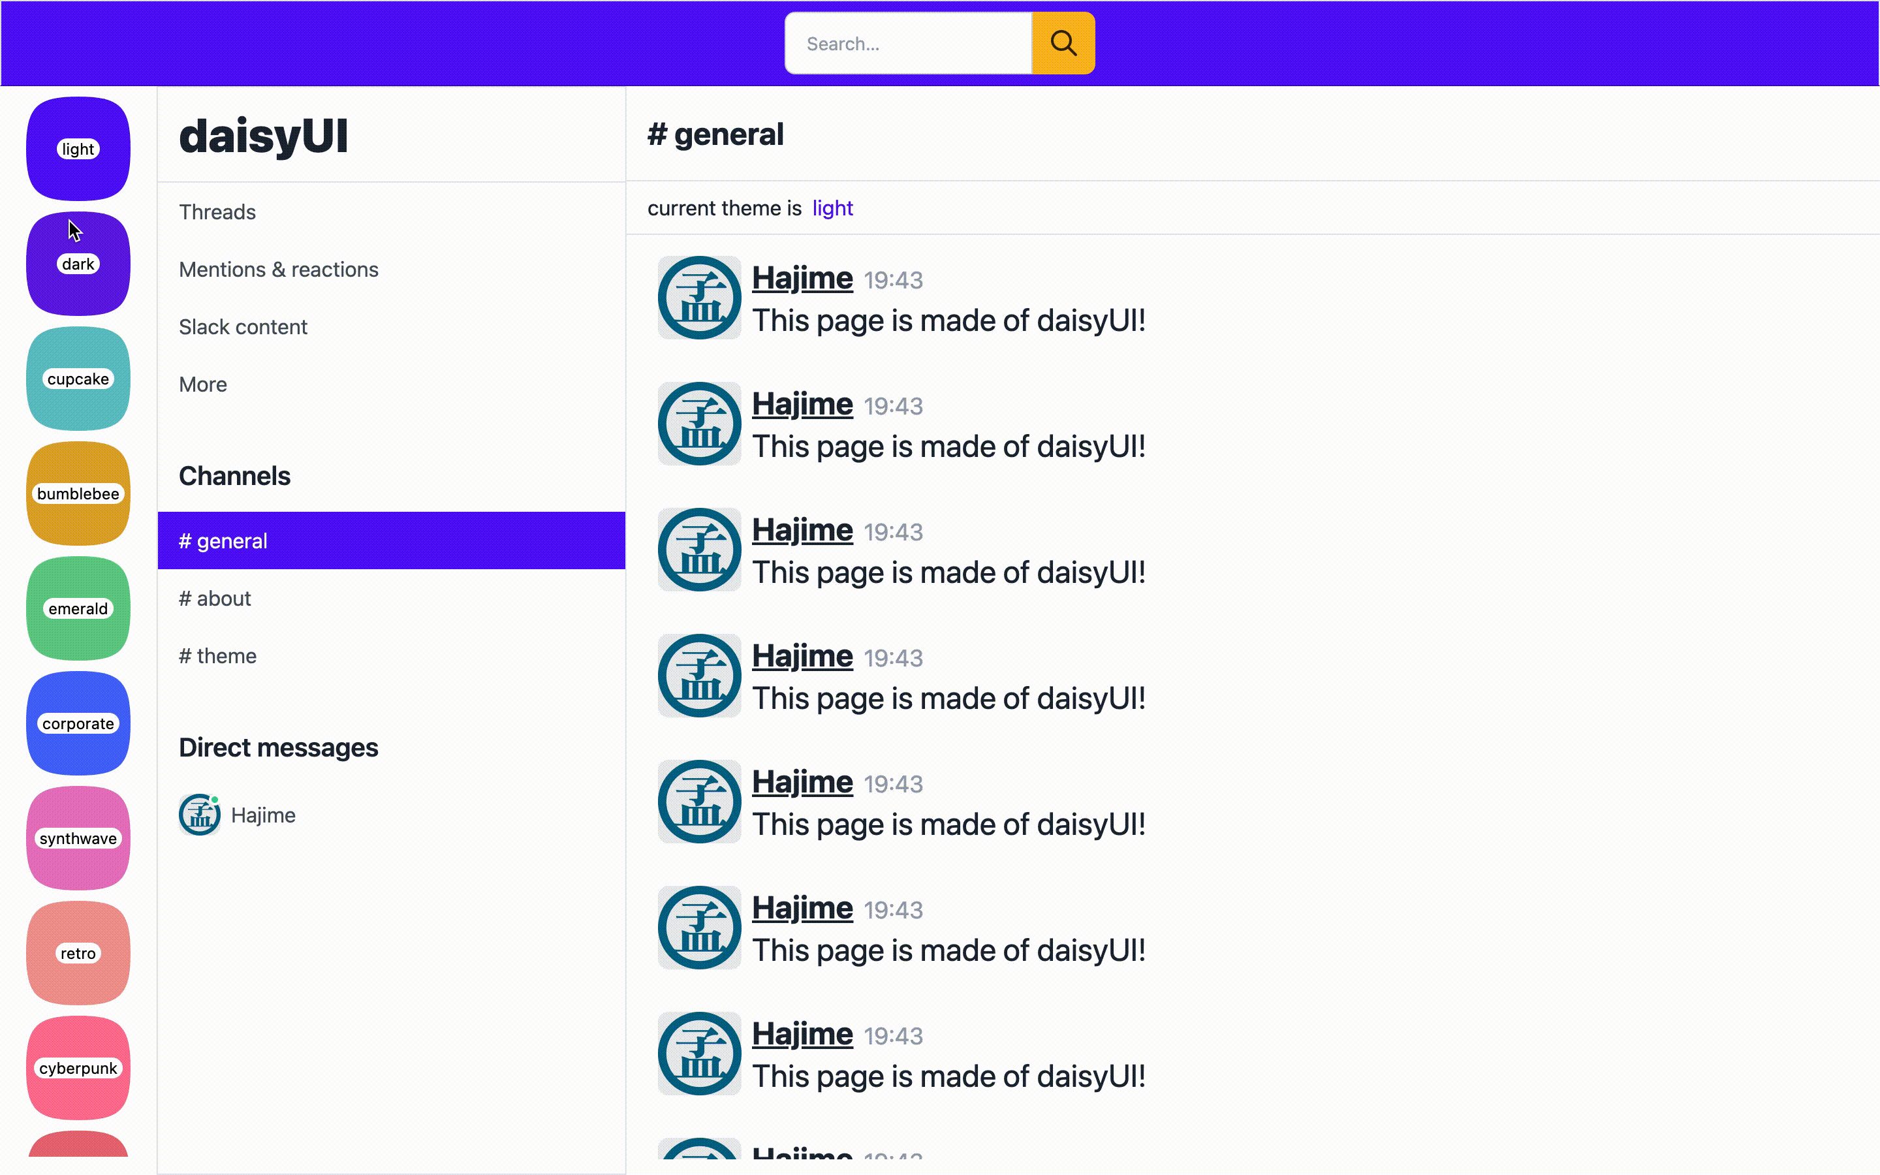Click the daisyUI workspace title

(x=263, y=136)
